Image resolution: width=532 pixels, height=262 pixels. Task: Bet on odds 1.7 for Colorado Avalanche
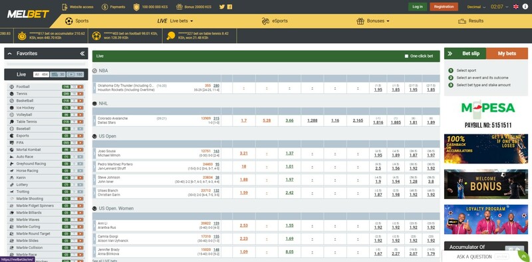point(243,120)
